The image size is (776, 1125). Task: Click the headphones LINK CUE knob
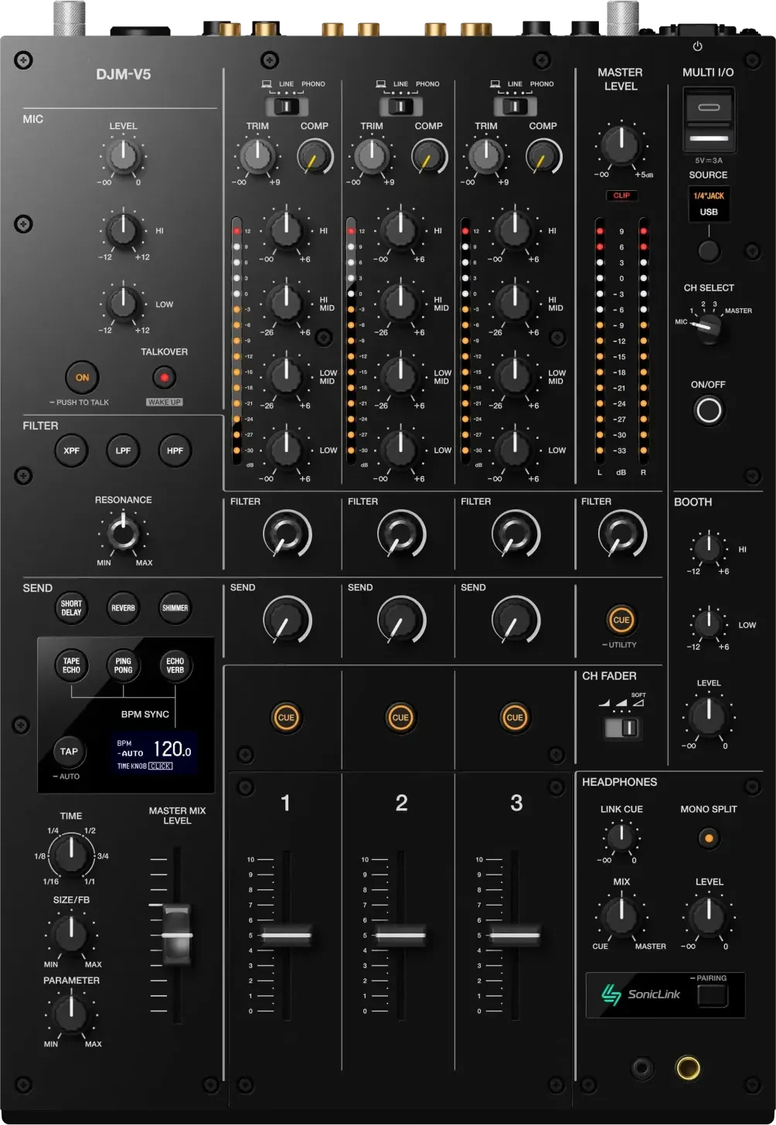620,837
